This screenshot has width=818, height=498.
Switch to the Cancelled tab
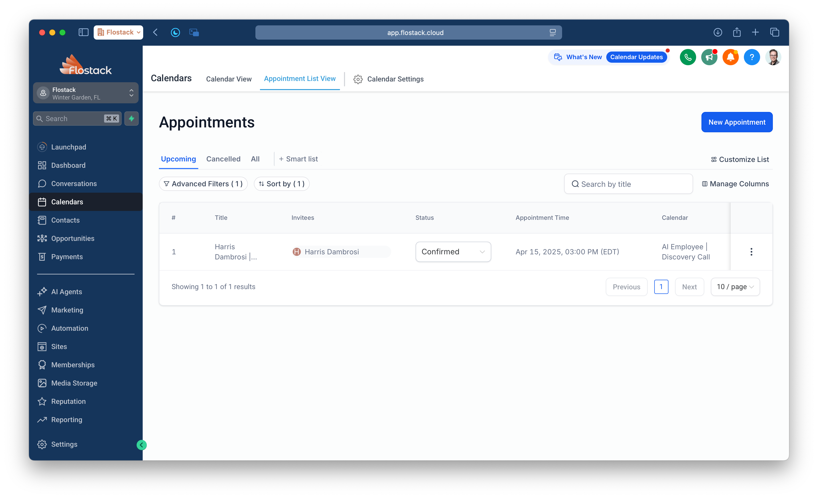click(x=223, y=159)
